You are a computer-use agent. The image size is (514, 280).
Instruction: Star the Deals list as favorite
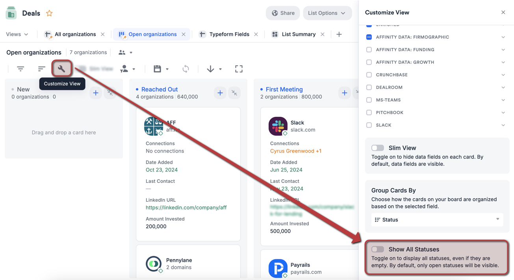click(49, 13)
